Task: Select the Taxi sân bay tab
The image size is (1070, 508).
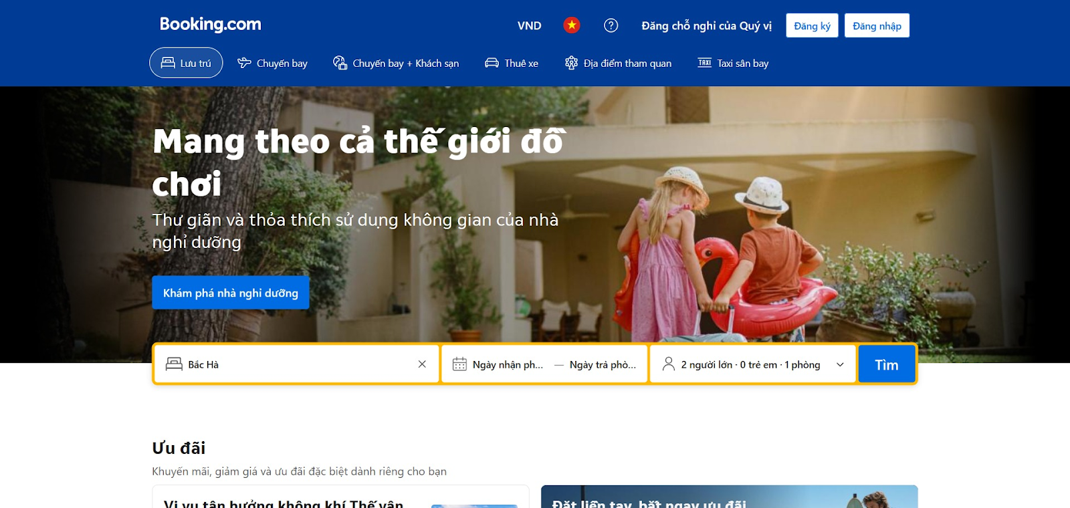Action: pyautogui.click(x=733, y=63)
